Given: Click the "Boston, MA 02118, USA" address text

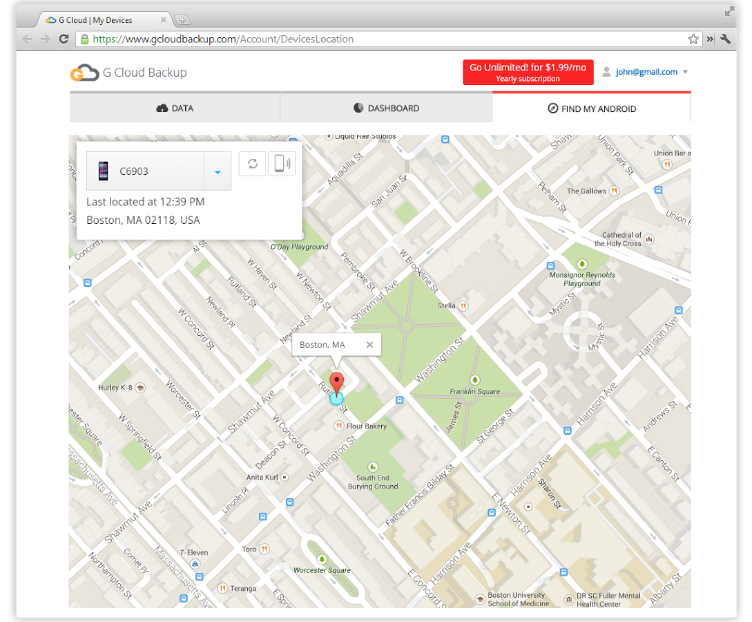Looking at the screenshot, I should 143,220.
